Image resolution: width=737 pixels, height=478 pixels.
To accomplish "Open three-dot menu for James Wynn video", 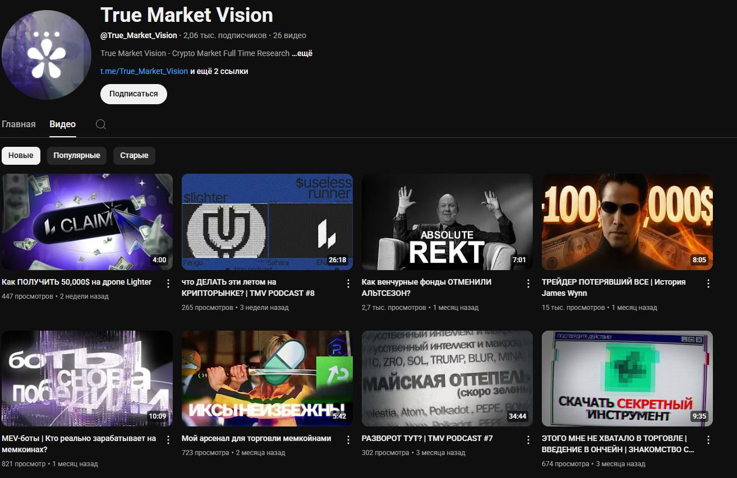I will [x=708, y=283].
